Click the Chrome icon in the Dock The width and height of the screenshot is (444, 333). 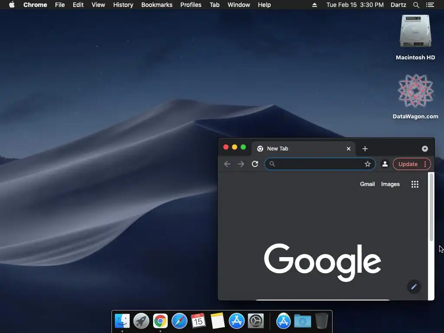coord(160,321)
